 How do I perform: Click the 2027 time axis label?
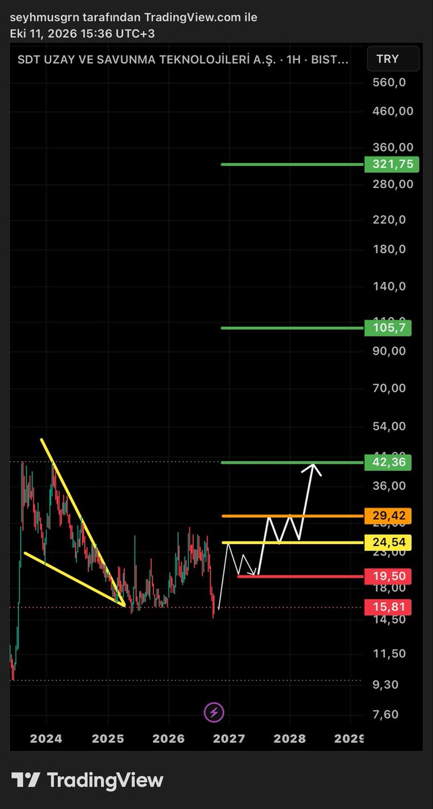click(229, 738)
